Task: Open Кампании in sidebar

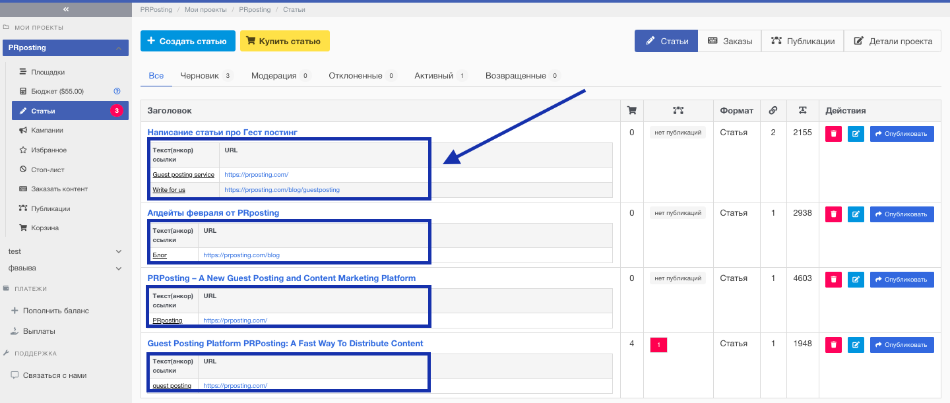Action: 47,130
